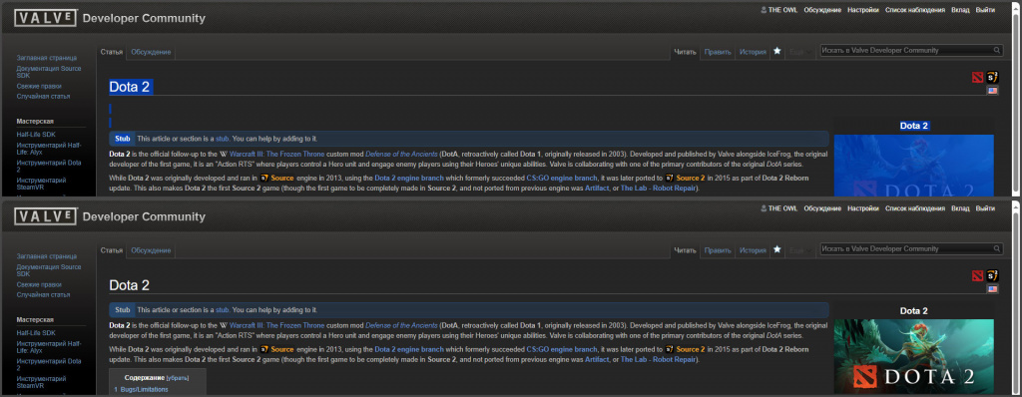Click the Valve logo in the upper page copy
1022x397 pixels.
pyautogui.click(x=46, y=18)
